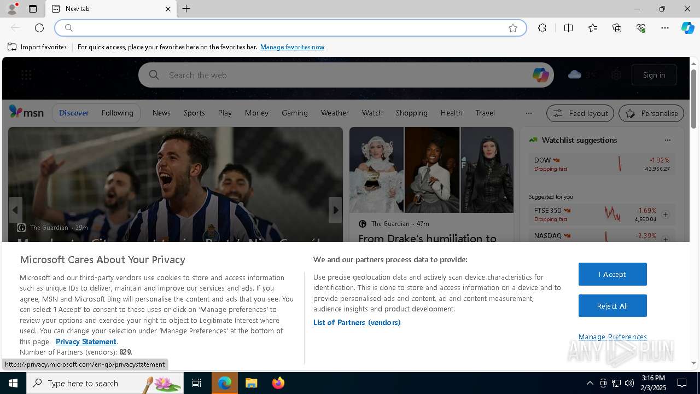Open the Extensions puzzle icon
Viewport: 700px width, 394px height.
click(542, 28)
